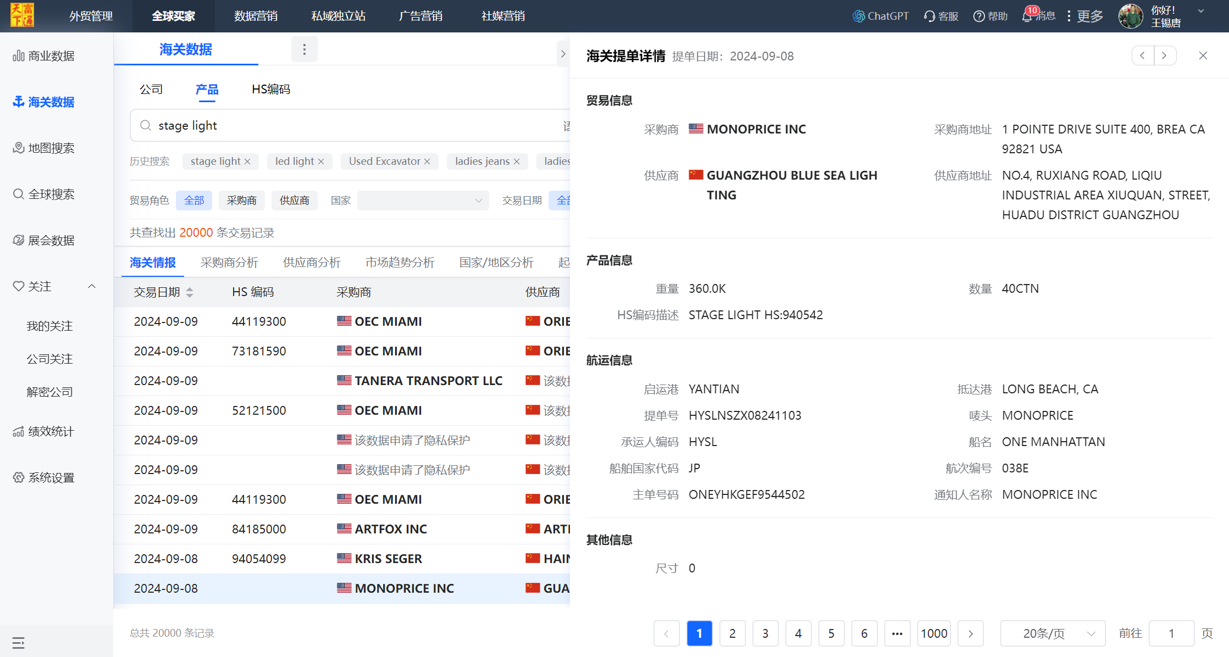Remove 'ladies jeans' from search history

(x=517, y=162)
